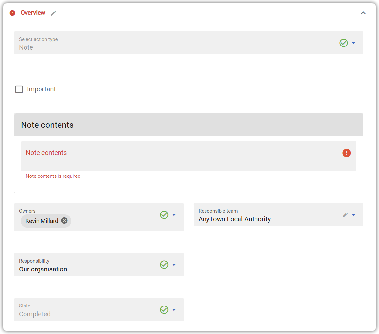This screenshot has width=379, height=334.
Task: Open the Responsible team dropdown arrow
Action: click(354, 215)
